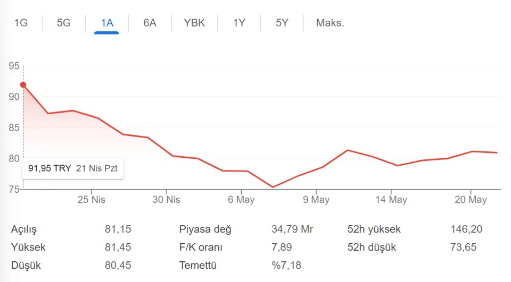This screenshot has height=282, width=511.
Task: Switch to the 5Y tab
Action: (282, 23)
